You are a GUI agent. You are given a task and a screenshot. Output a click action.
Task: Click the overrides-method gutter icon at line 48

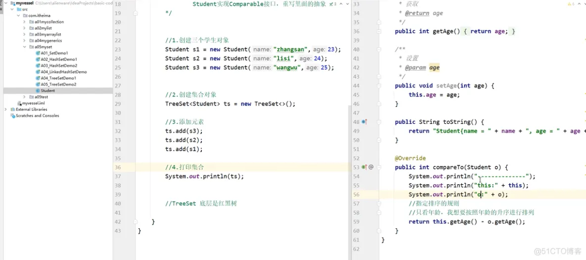click(365, 122)
